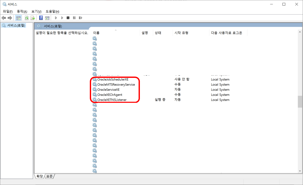
Task: Sort by the 시작 유형 column header
Action: (191, 33)
